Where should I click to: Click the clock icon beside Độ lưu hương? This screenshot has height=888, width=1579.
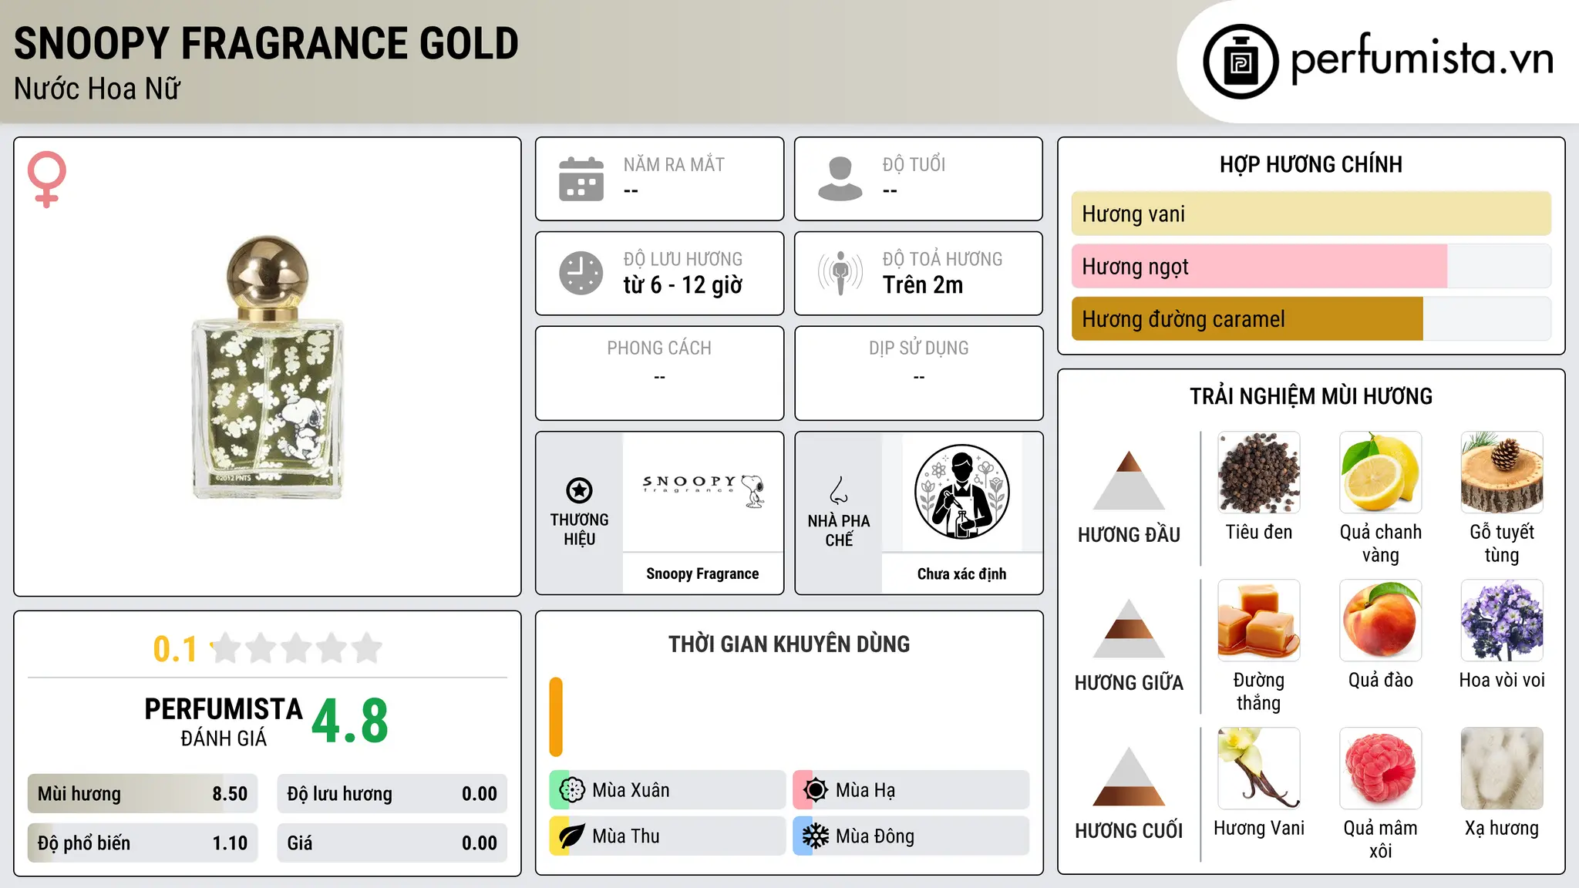(581, 273)
